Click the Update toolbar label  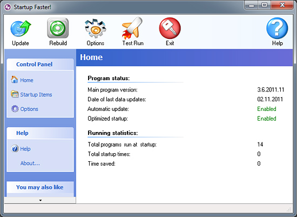pos(21,43)
